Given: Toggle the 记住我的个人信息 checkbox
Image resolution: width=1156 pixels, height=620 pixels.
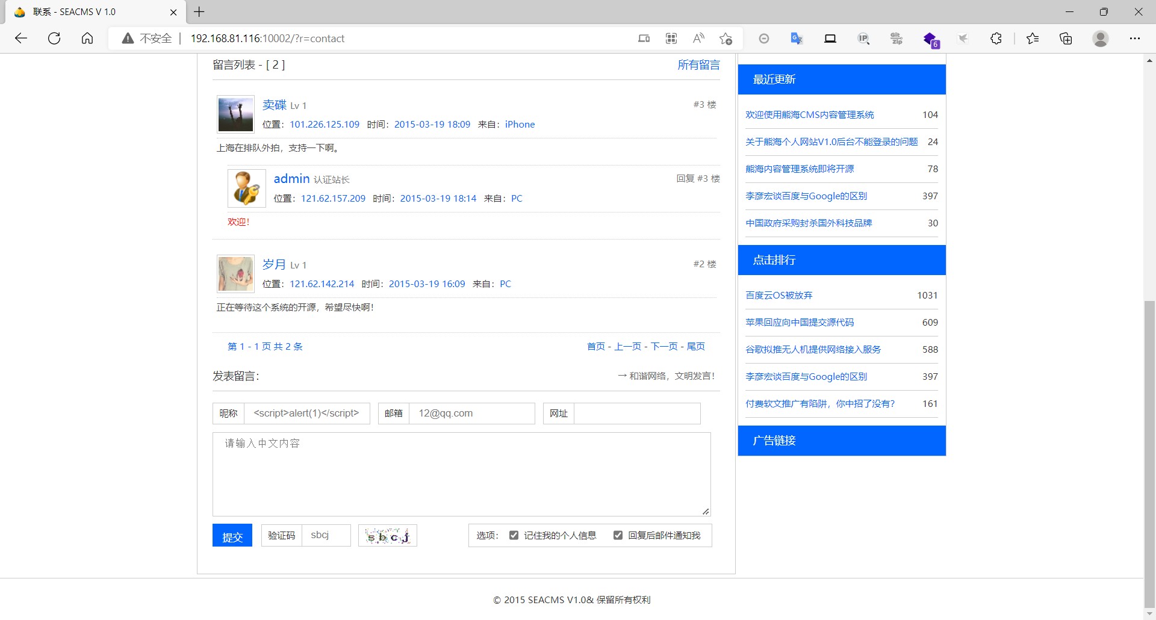Looking at the screenshot, I should coord(514,535).
